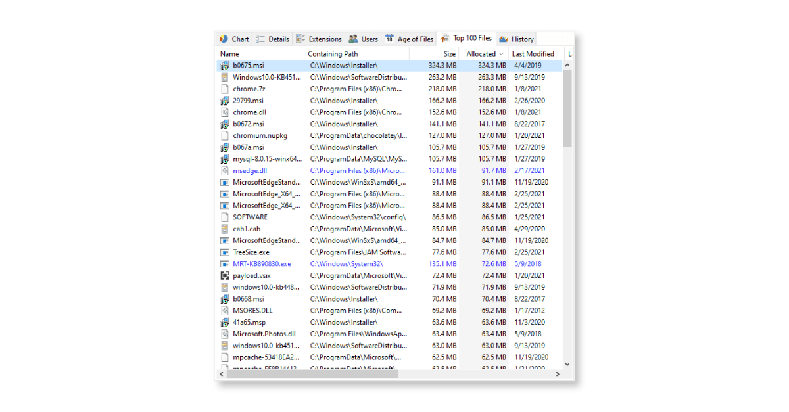Click the pie chart icon on Chart tab
789x412 pixels.
pos(224,39)
